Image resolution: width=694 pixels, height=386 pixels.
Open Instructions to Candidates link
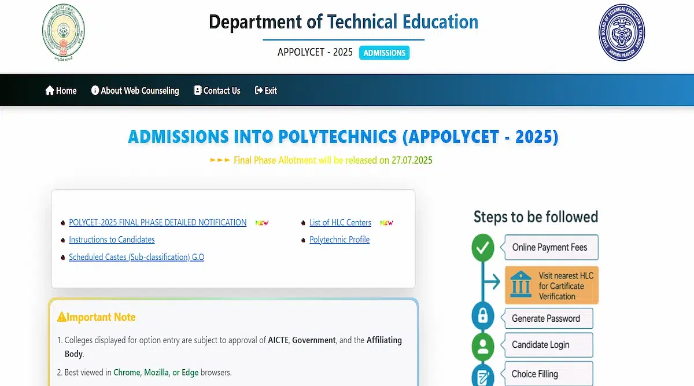[112, 240]
